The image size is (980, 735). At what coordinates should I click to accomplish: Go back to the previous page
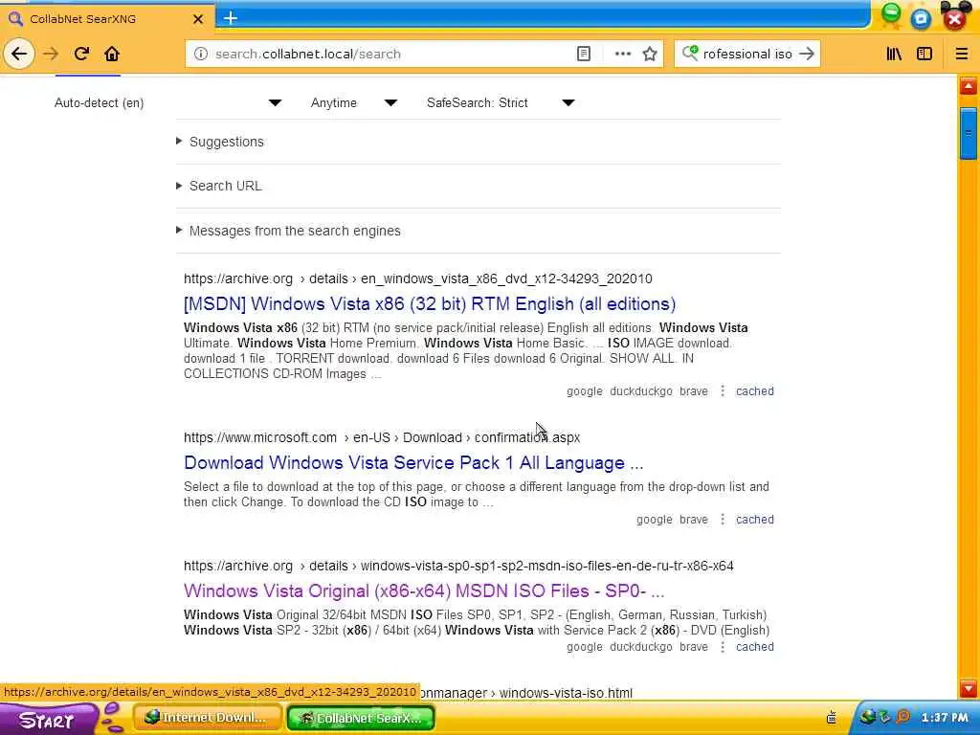(x=19, y=54)
